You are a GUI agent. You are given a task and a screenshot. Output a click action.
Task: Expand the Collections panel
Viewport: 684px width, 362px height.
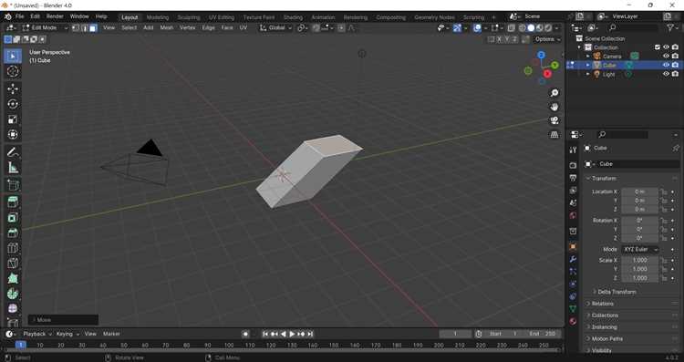click(605, 315)
